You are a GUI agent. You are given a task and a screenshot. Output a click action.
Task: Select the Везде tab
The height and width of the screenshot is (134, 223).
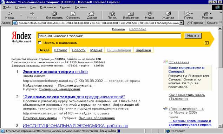tap(44, 50)
